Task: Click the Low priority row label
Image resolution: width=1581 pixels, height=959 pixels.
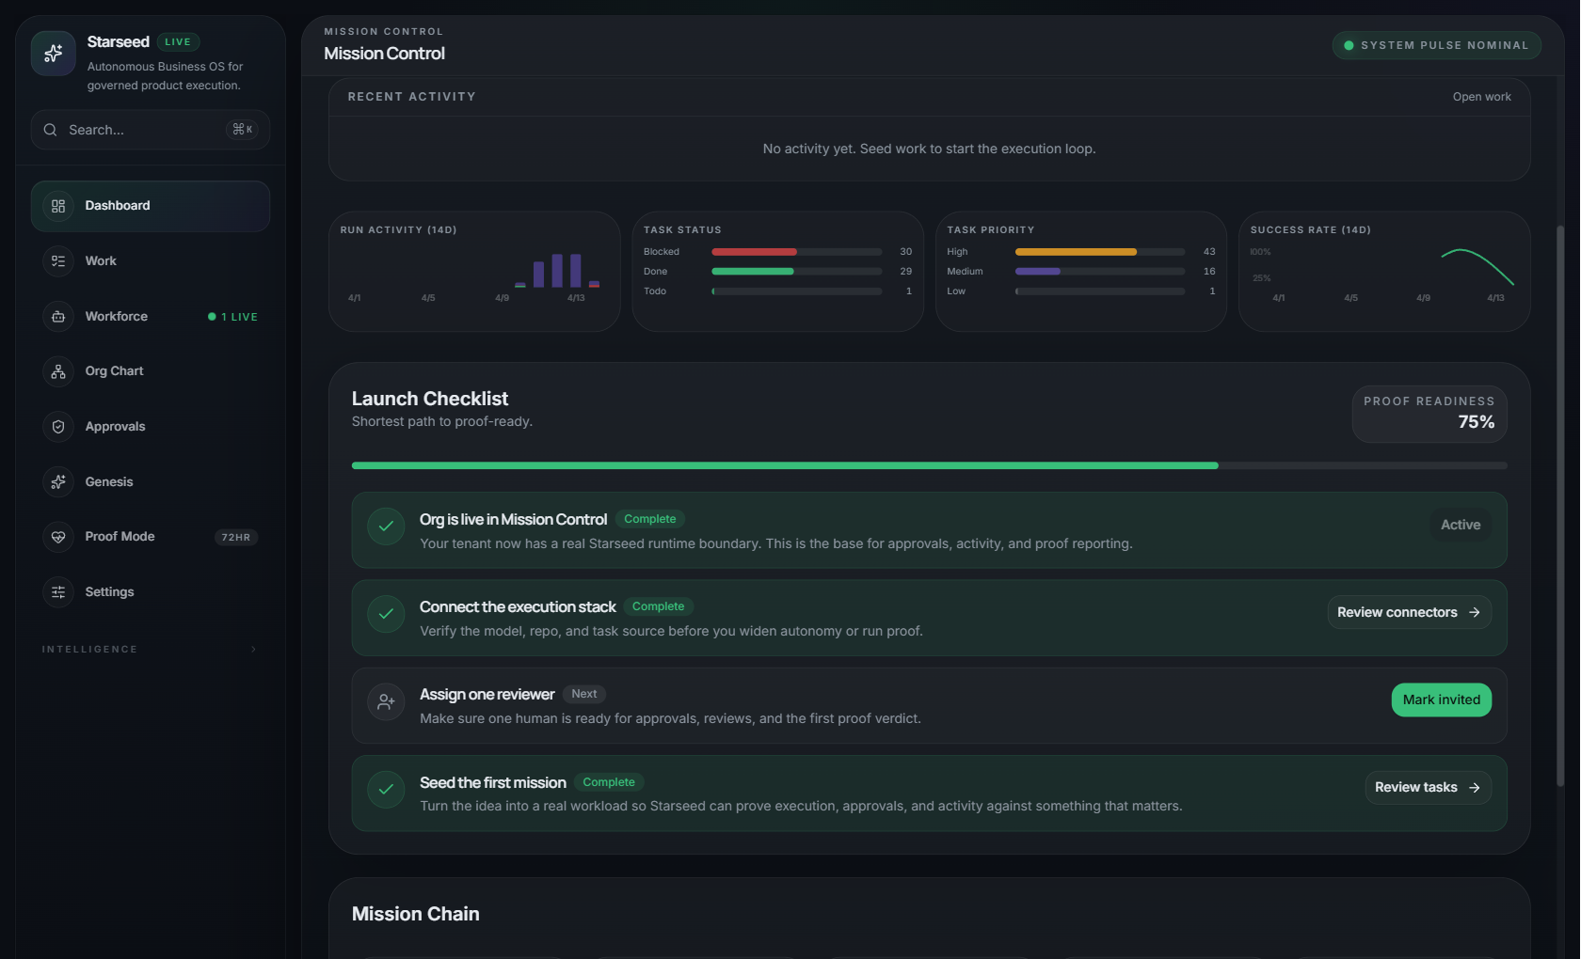Action: pos(956,291)
